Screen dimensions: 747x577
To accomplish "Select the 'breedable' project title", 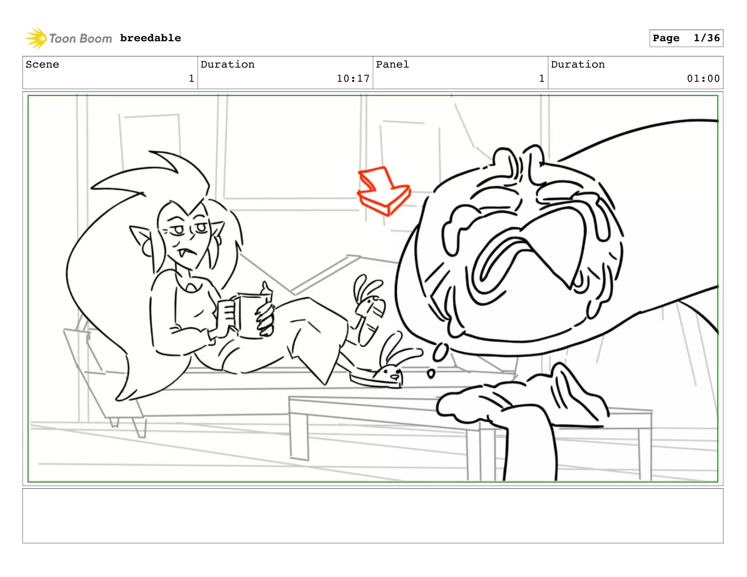I will 150,38.
